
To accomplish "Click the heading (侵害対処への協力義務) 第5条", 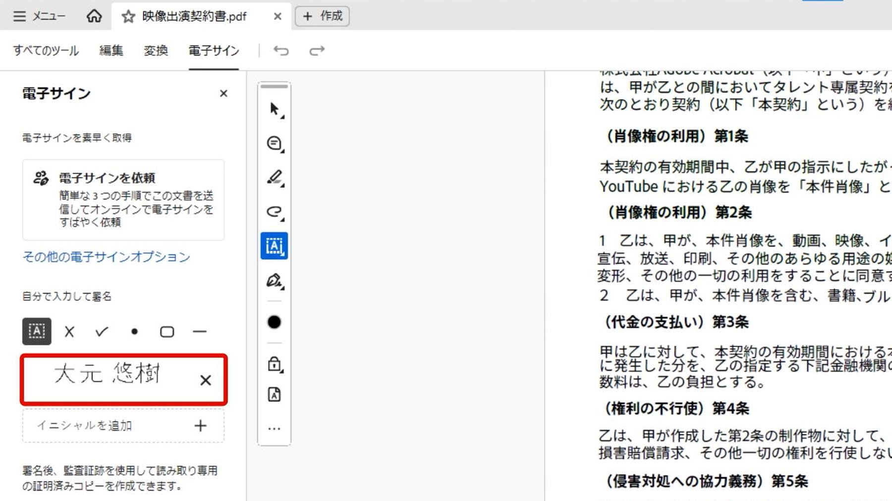I will [x=706, y=481].
